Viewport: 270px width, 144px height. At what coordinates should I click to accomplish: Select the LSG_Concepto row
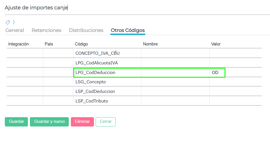click(91, 82)
